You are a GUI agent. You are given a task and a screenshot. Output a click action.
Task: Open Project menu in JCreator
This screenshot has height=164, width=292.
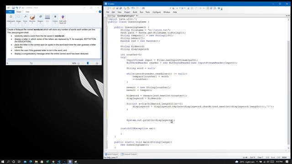click(x=127, y=12)
